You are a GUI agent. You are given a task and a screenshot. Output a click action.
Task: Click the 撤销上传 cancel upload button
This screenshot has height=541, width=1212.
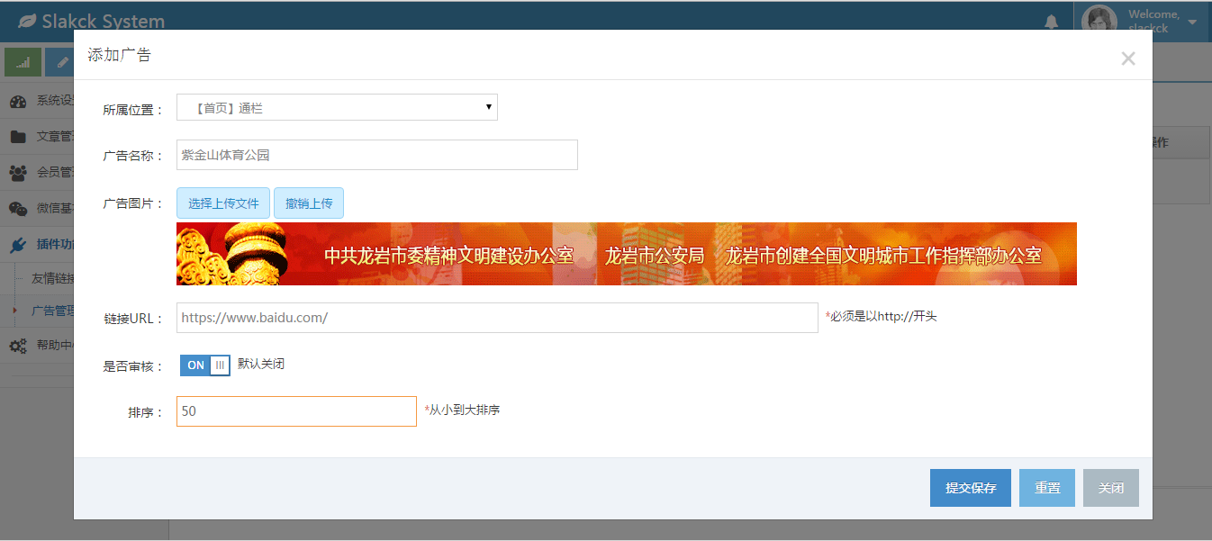coord(309,203)
